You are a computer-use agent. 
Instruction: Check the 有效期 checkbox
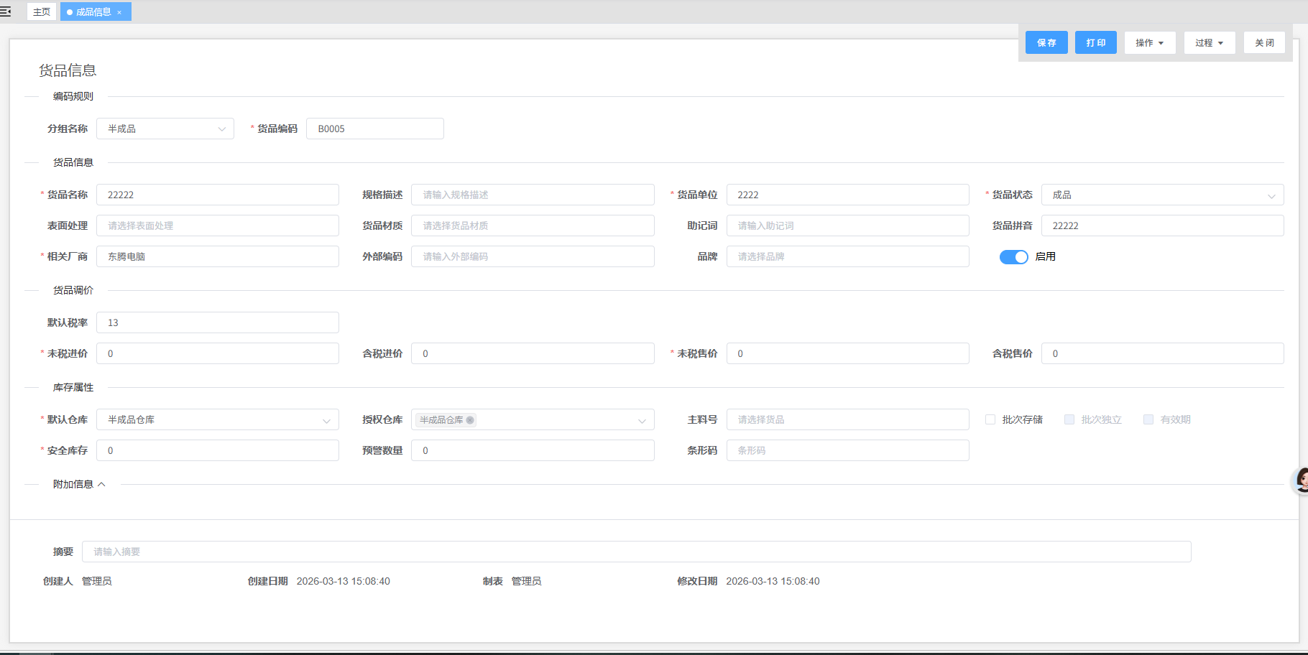[1148, 419]
